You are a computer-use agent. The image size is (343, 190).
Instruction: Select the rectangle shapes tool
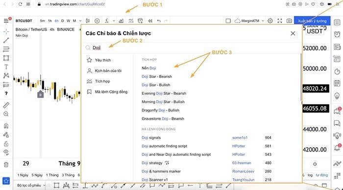6,58
